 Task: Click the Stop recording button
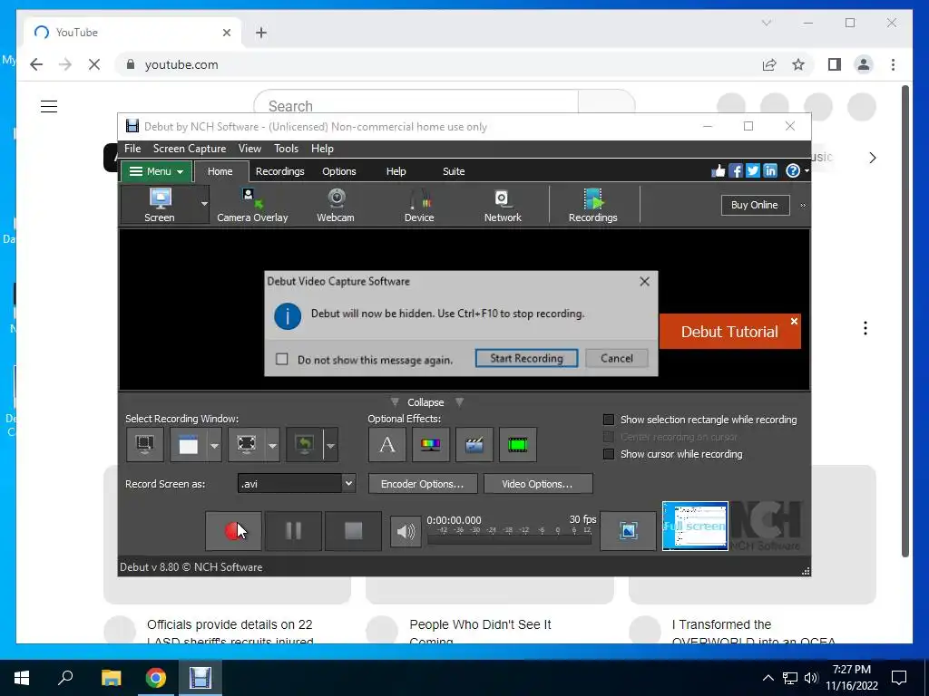click(353, 531)
